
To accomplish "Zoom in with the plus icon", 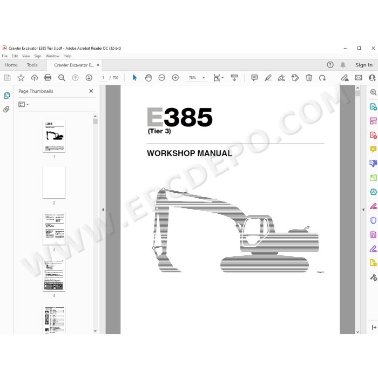I will coord(175,78).
